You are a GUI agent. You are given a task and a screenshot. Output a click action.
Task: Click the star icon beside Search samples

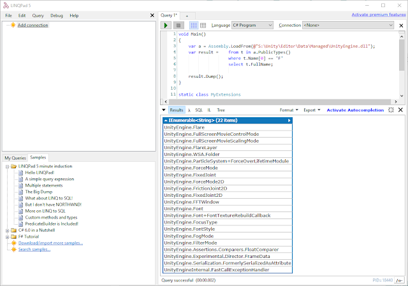[14, 249]
